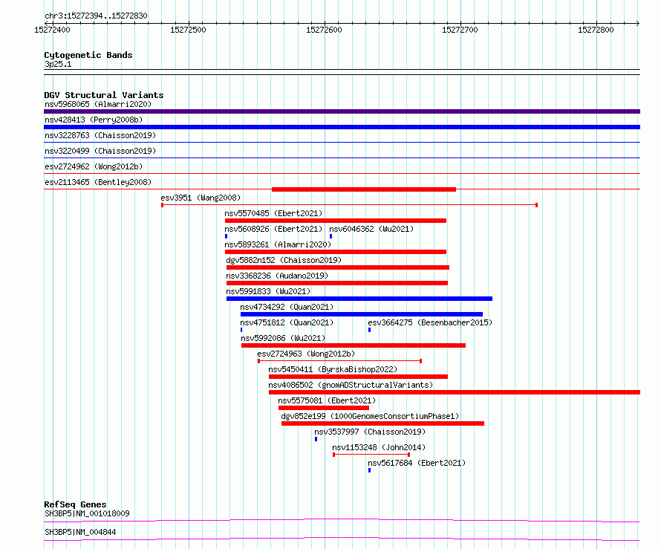The image size is (661, 549).
Task: Click the red dgv5882n152 variant bar
Action: click(338, 267)
